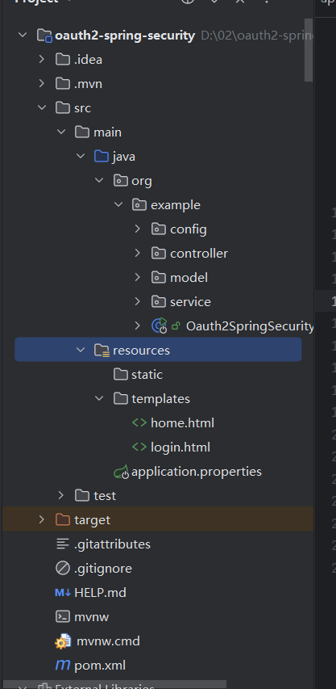Viewport: 336px width, 689px height.
Task: Collapse the resources folder chevron
Action: [80, 350]
